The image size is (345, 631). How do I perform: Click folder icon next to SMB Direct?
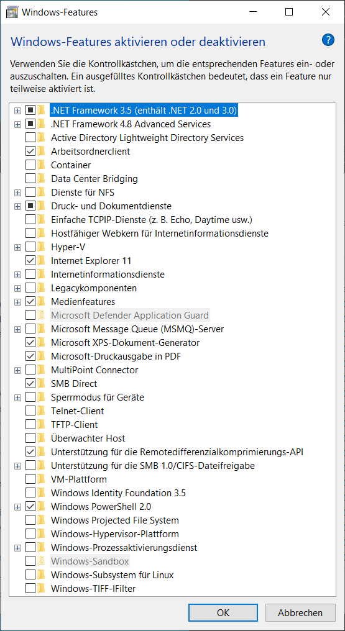click(x=42, y=384)
